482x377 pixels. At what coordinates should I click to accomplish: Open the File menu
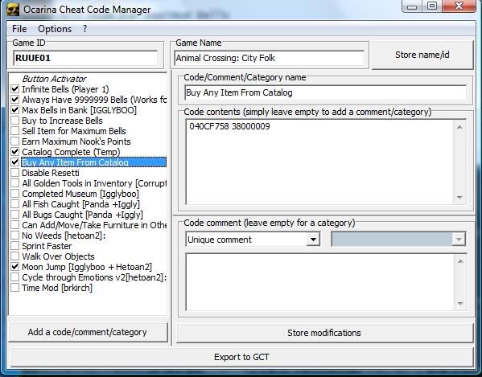click(x=19, y=29)
